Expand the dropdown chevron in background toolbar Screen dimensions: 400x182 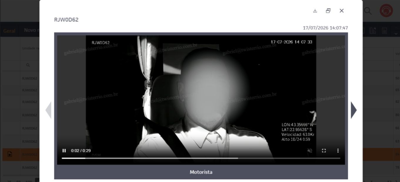point(396,34)
